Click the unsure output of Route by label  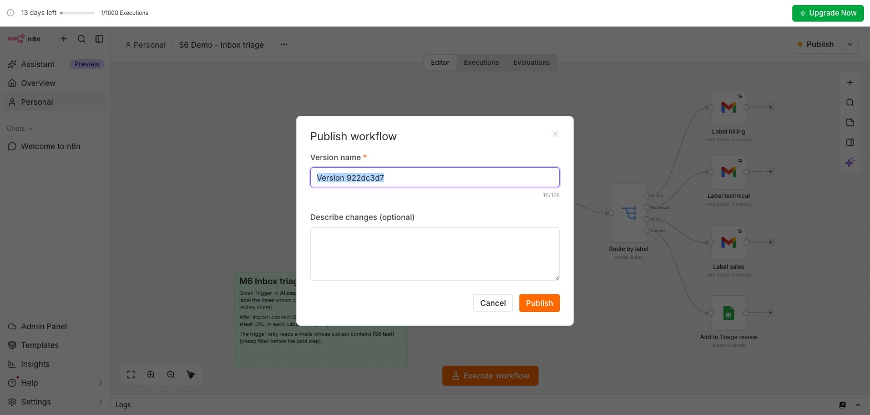[x=646, y=230]
